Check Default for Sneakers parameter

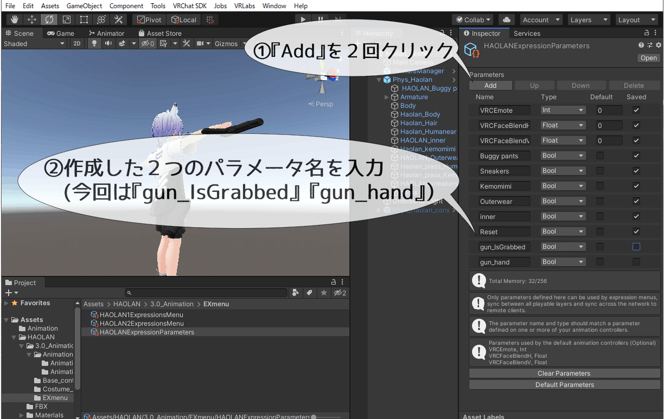tap(600, 171)
